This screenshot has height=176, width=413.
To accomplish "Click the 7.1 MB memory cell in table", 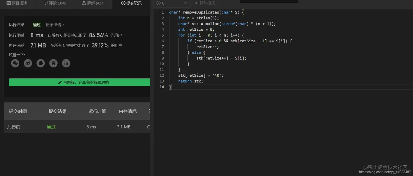I will pyautogui.click(x=123, y=127).
